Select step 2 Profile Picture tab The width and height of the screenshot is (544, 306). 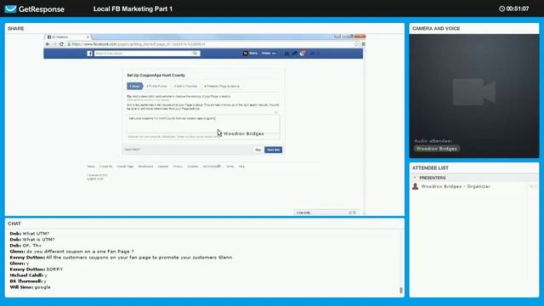point(156,86)
